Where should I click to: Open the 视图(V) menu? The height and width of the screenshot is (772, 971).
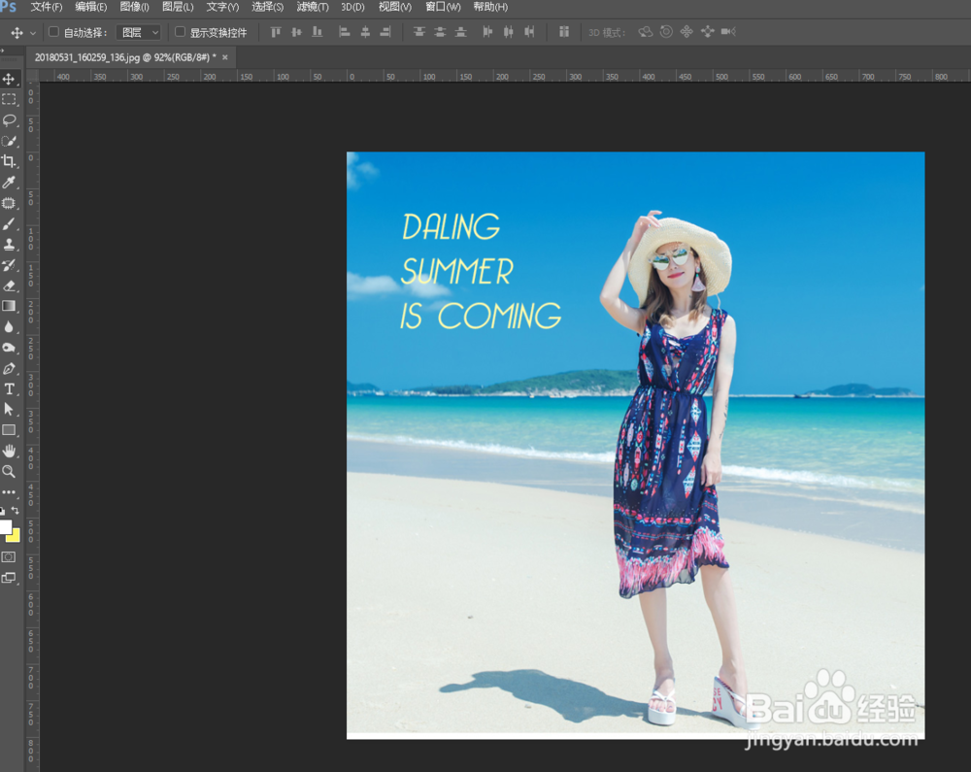(395, 7)
